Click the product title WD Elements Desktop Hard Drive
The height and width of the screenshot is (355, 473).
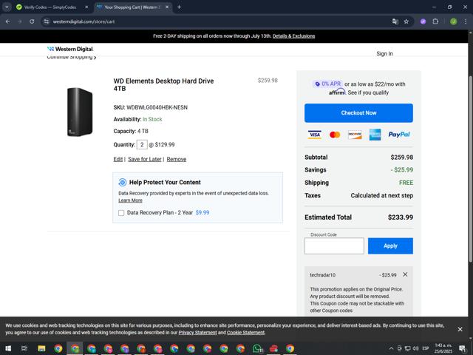coord(163,84)
